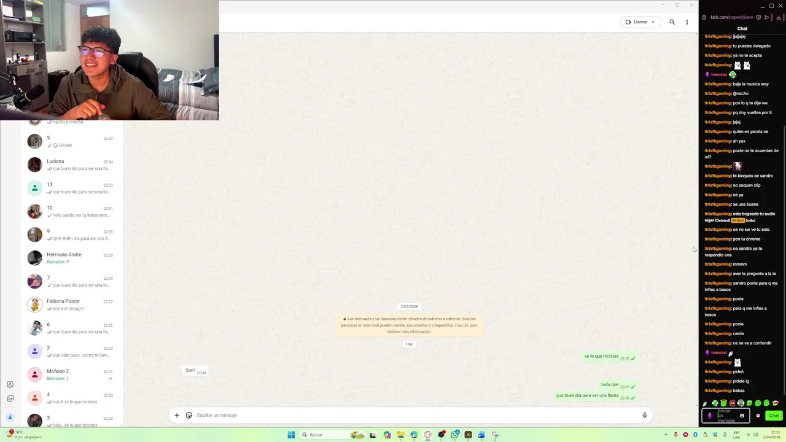Viewport: 786px width, 442px height.
Task: Click the Chat header title in Kick popout
Action: 742,28
